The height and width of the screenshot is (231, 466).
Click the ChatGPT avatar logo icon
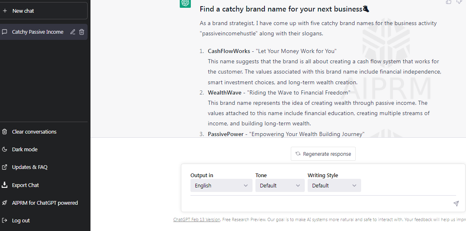[x=185, y=3]
